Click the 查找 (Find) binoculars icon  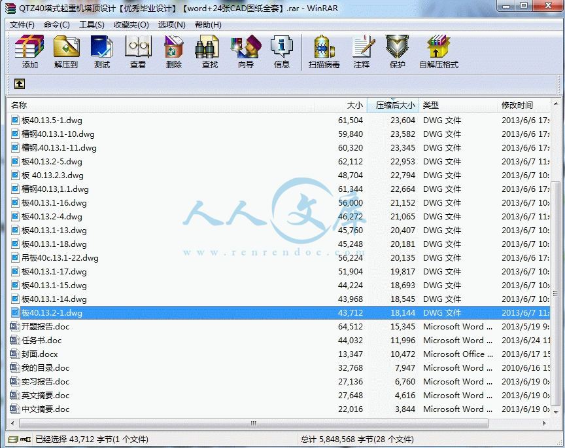point(207,47)
